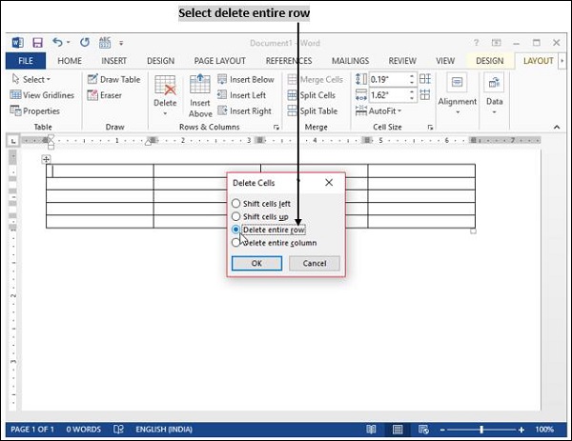Select Shift cells left radio option
572x441 pixels.
click(236, 204)
